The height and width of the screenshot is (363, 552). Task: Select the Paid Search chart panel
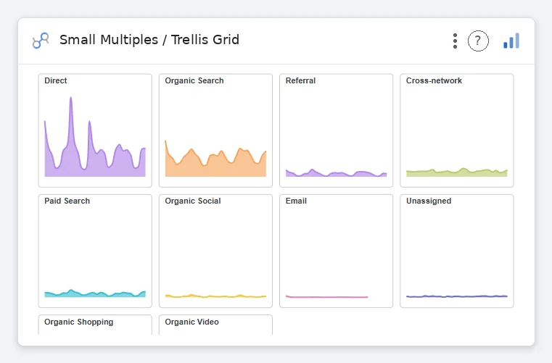point(95,251)
